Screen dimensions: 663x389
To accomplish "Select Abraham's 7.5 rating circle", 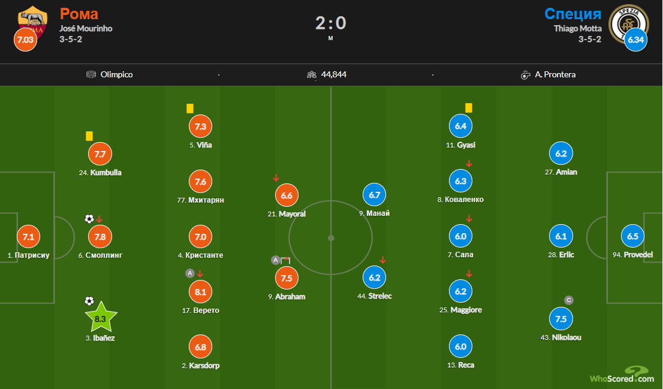I will pyautogui.click(x=287, y=278).
